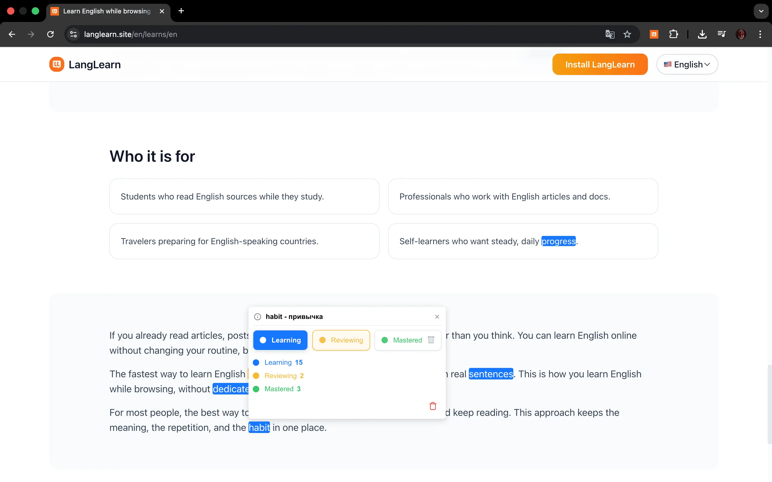This screenshot has width=772, height=482.
Task: Close the habit translation popup
Action: pyautogui.click(x=437, y=317)
